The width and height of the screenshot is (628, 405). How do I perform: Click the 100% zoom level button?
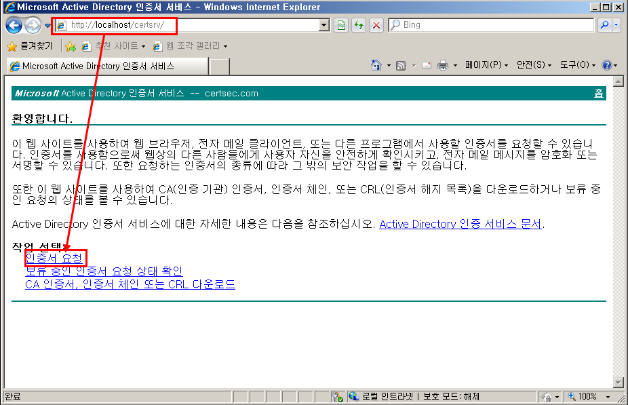click(x=583, y=397)
